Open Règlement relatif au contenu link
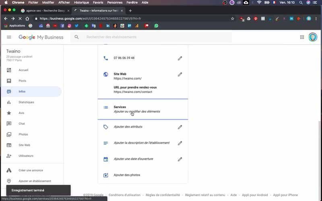322x201 pixels. (x=205, y=195)
